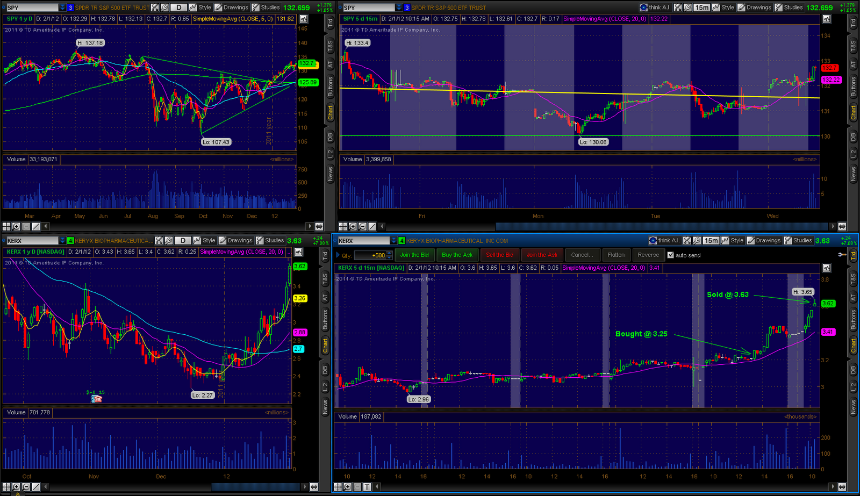
Task: Toggle the auto send checkbox in the KERX order panel
Action: point(669,255)
